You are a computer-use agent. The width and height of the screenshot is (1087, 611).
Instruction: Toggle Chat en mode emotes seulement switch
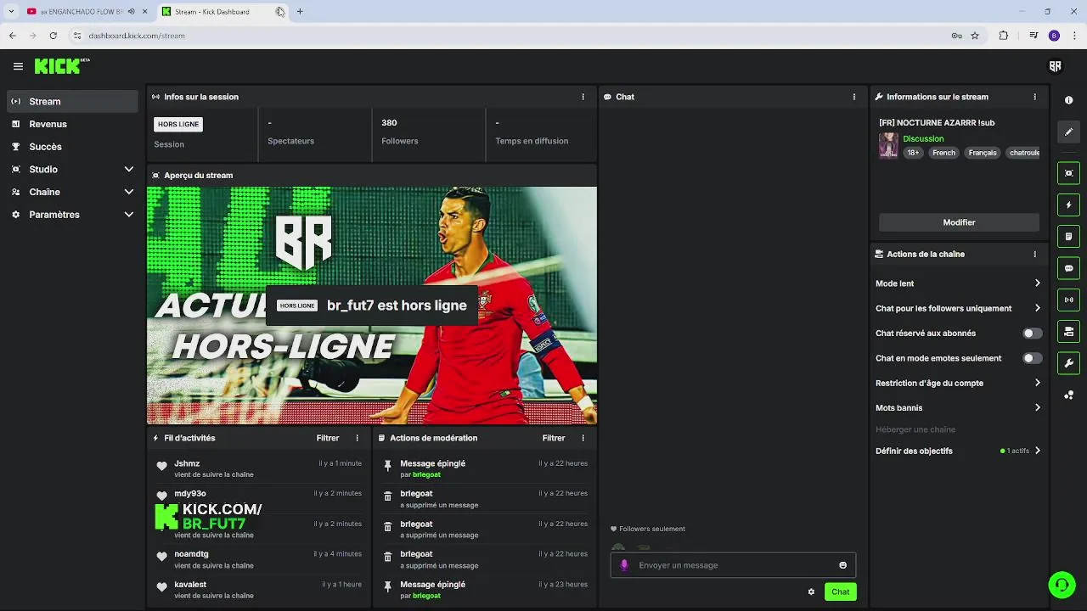(x=1032, y=358)
